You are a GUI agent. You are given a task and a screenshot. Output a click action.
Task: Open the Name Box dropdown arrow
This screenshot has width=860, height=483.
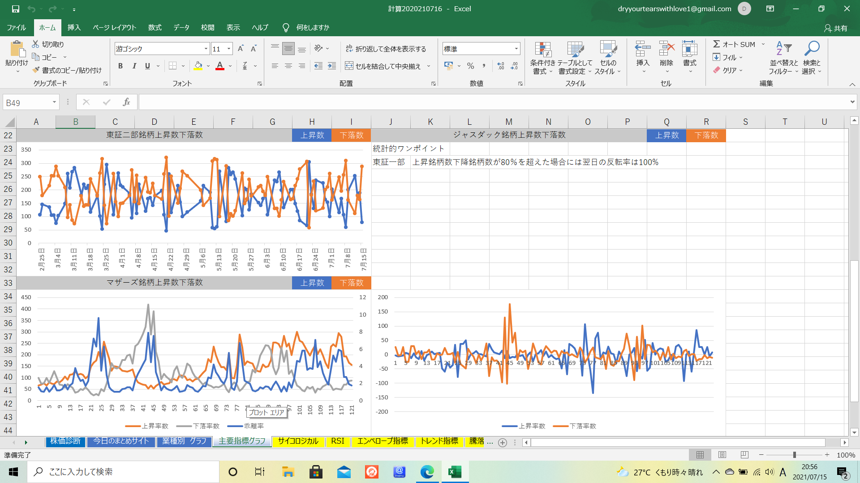(x=54, y=102)
